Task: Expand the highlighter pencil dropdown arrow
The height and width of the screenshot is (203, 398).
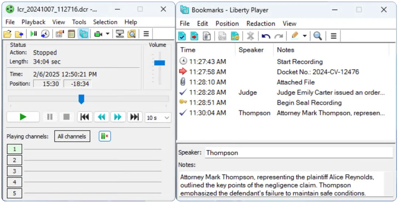Action: (x=305, y=36)
